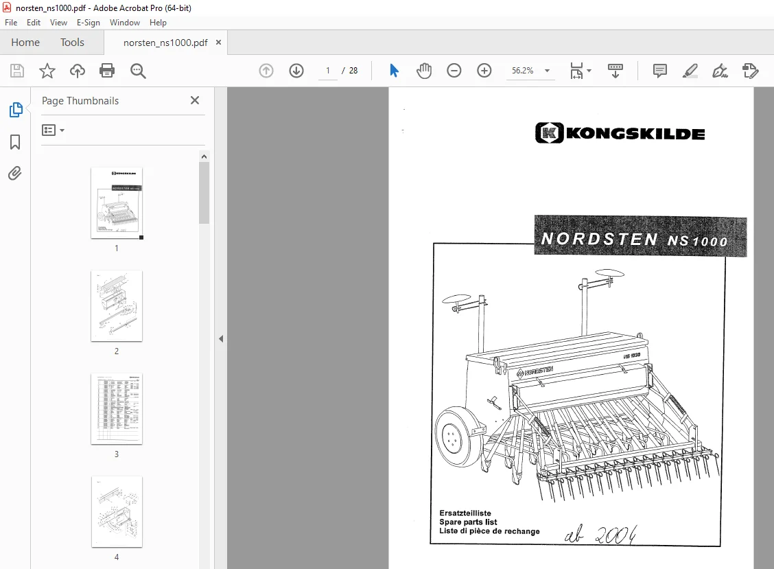
Task: Add file to starred with star icon
Action: [x=47, y=71]
